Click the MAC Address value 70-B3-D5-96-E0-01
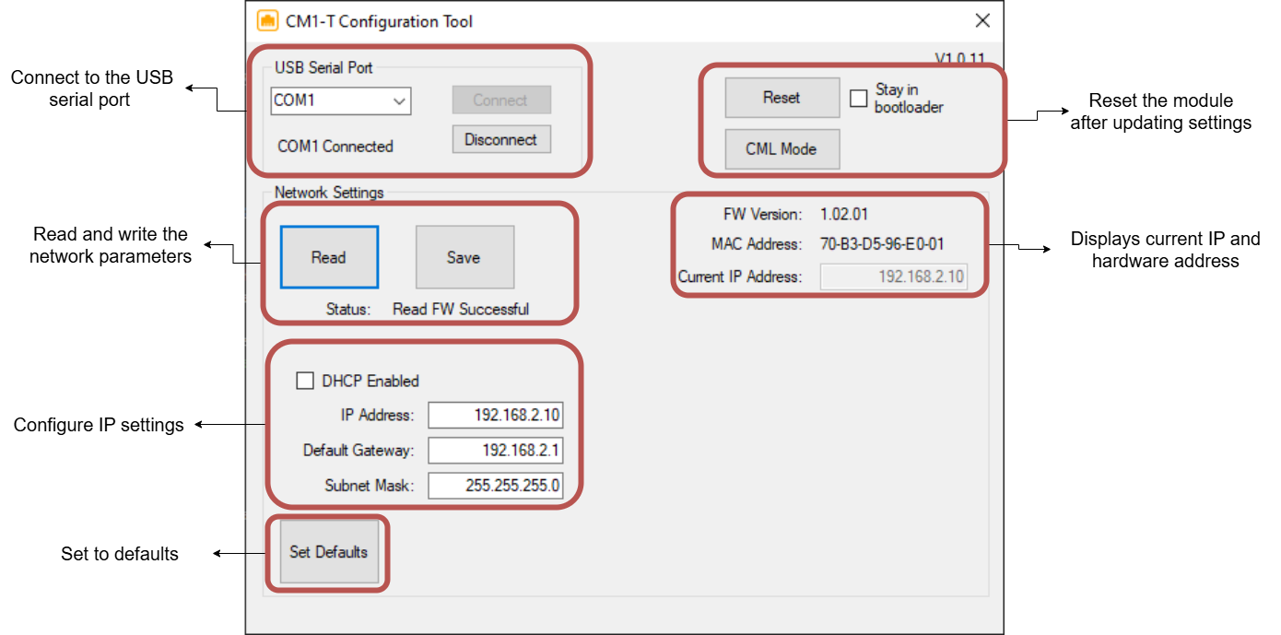Image resolution: width=1281 pixels, height=635 pixels. [x=881, y=244]
